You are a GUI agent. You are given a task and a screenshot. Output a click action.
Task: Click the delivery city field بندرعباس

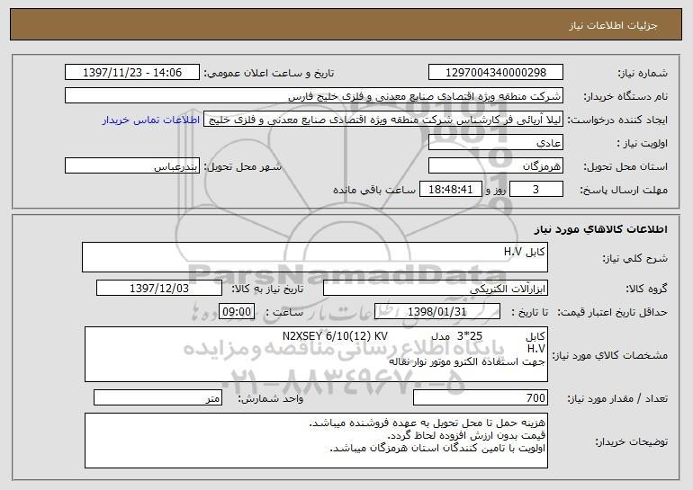132,165
